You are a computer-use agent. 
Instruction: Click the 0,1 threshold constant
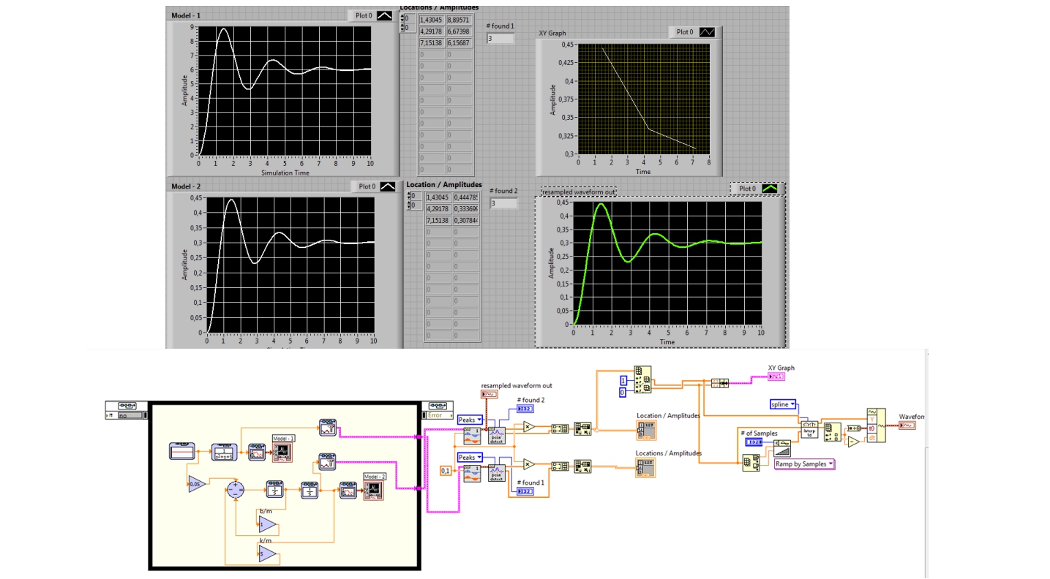click(445, 471)
